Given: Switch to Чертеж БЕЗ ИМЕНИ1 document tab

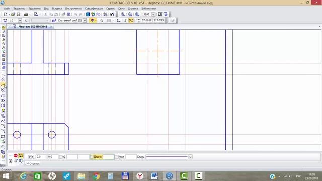Looking at the screenshot, I should tap(33, 27).
